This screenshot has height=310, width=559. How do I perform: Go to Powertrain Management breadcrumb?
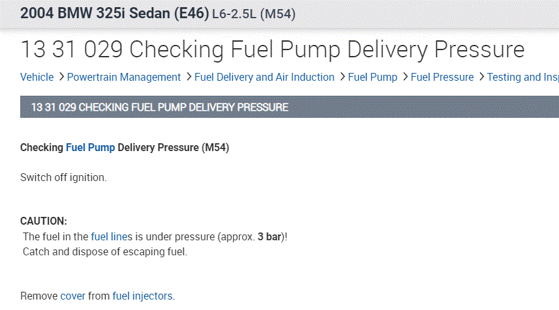[124, 77]
